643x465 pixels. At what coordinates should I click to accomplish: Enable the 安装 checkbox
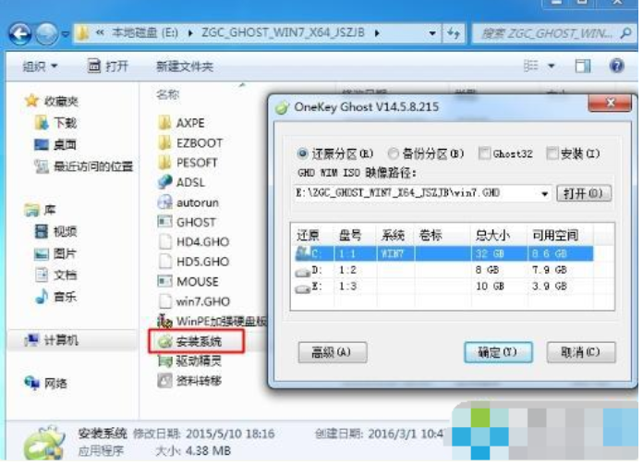click(552, 153)
